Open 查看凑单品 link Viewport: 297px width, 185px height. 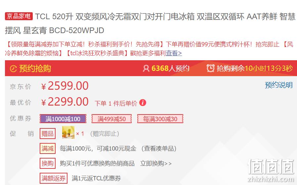[159, 148]
